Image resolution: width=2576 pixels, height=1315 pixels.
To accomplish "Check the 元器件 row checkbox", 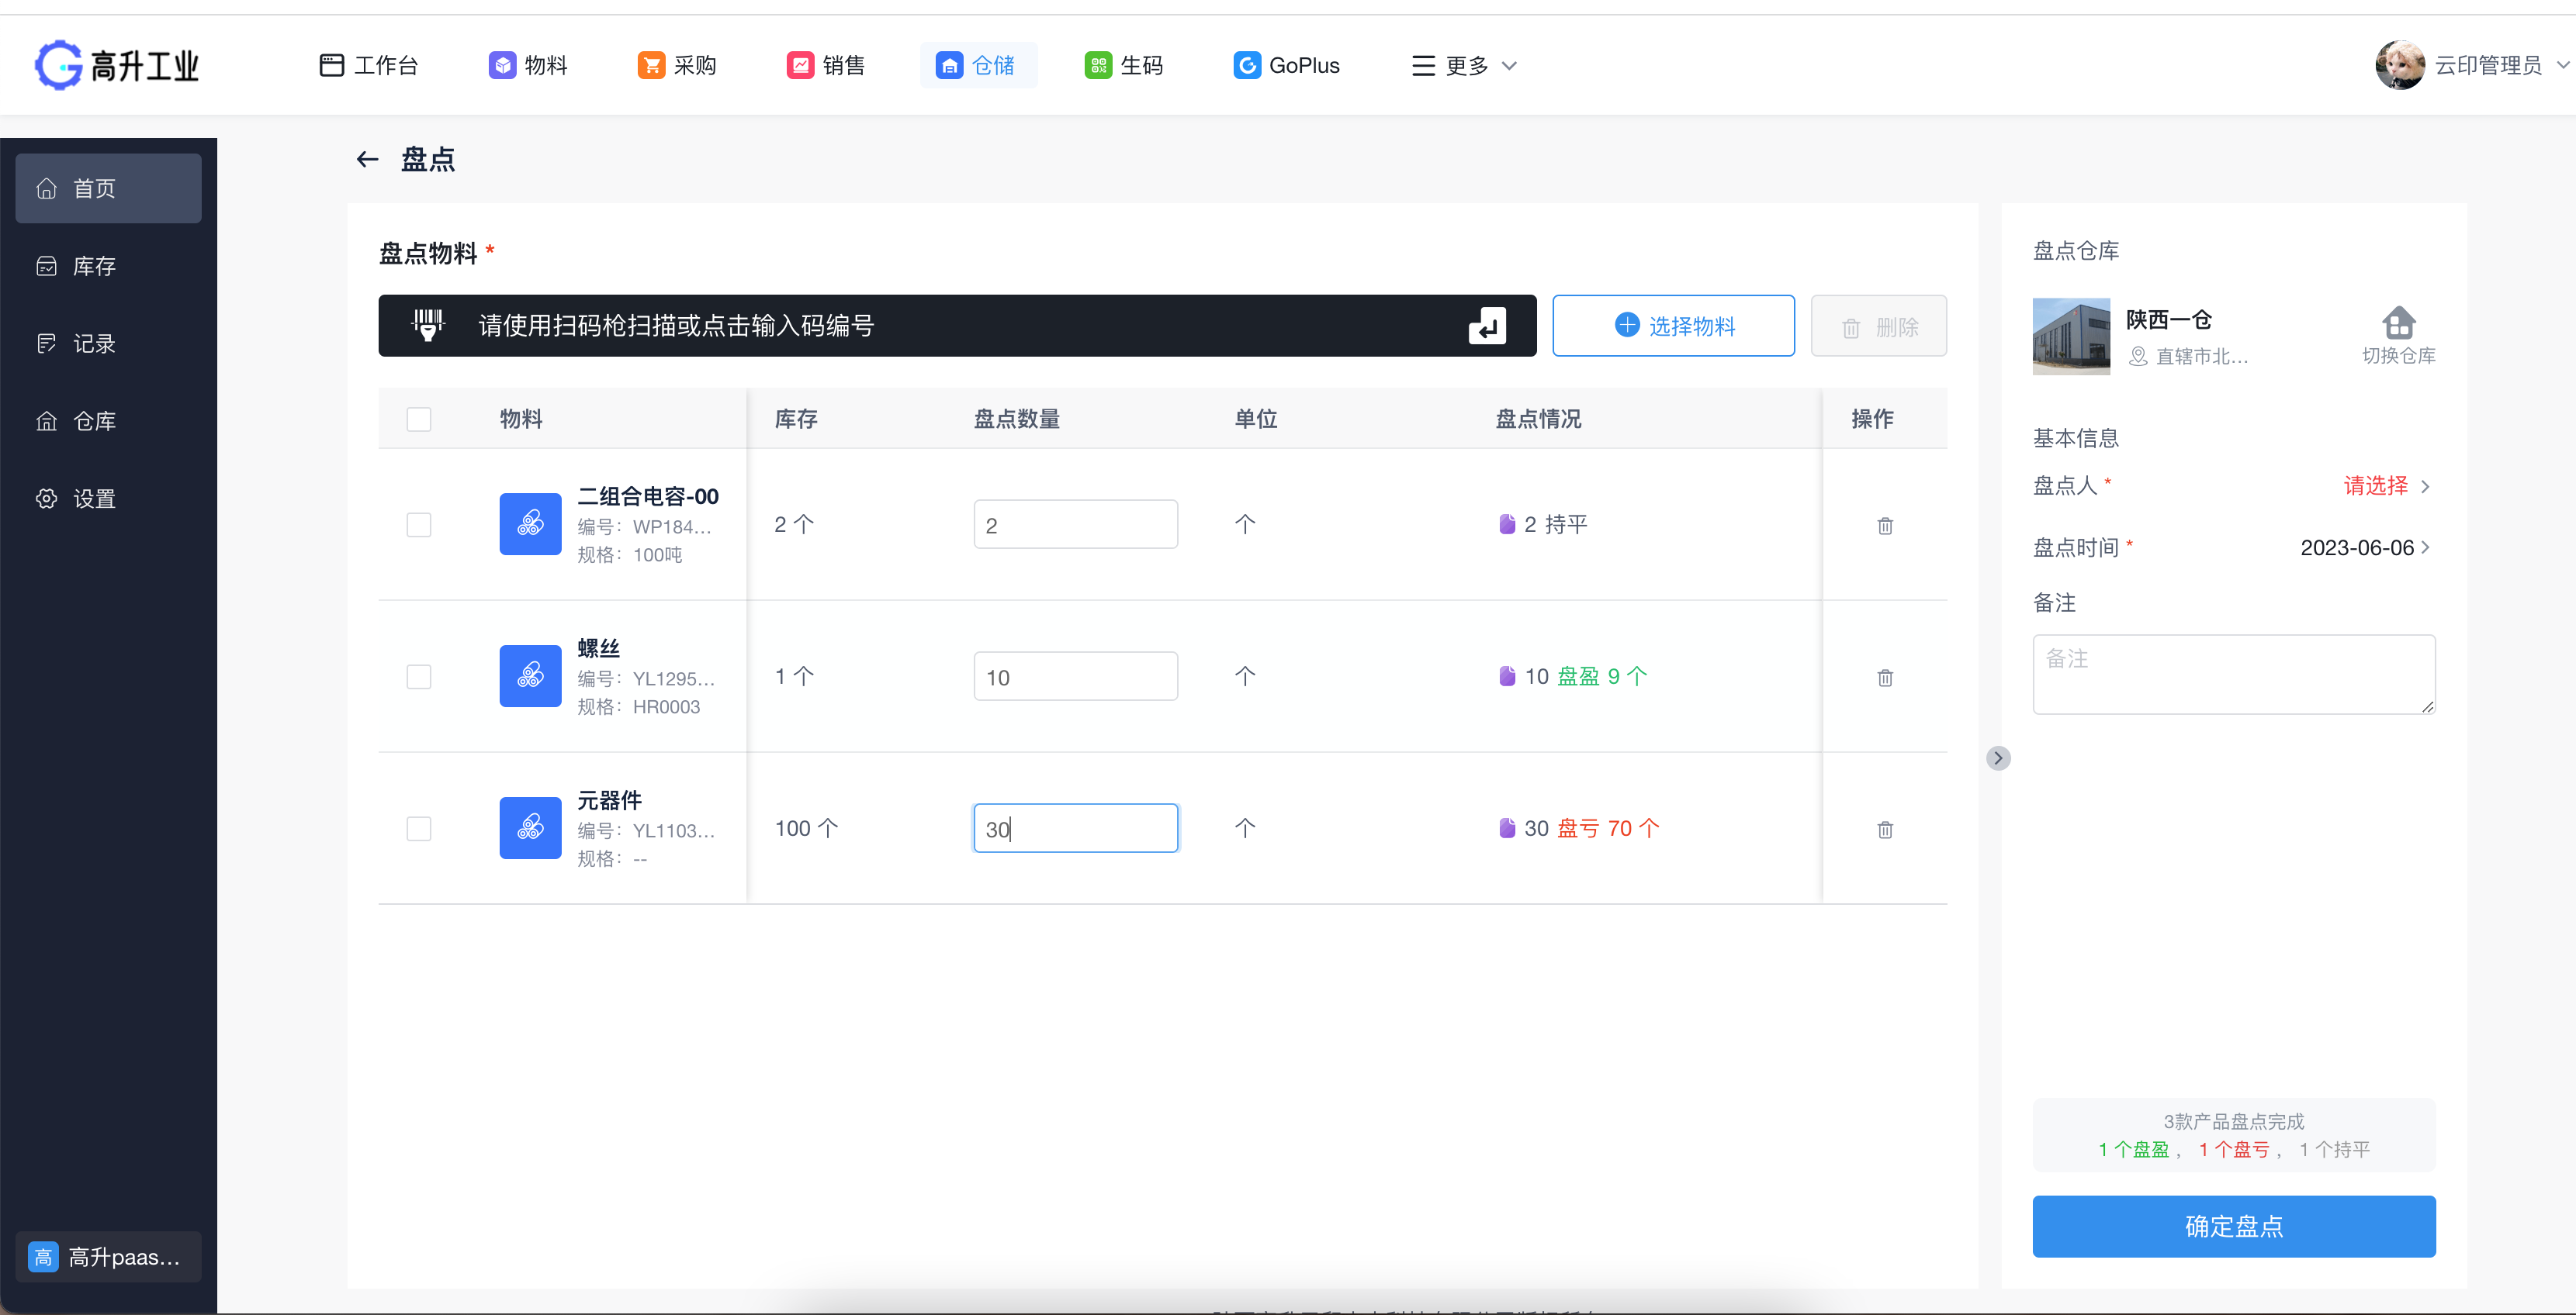I will pyautogui.click(x=419, y=828).
